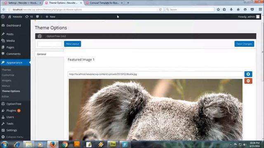Viewport: 264px width, 148px height.
Task: Open Menus submenu item
Action: tap(6, 86)
